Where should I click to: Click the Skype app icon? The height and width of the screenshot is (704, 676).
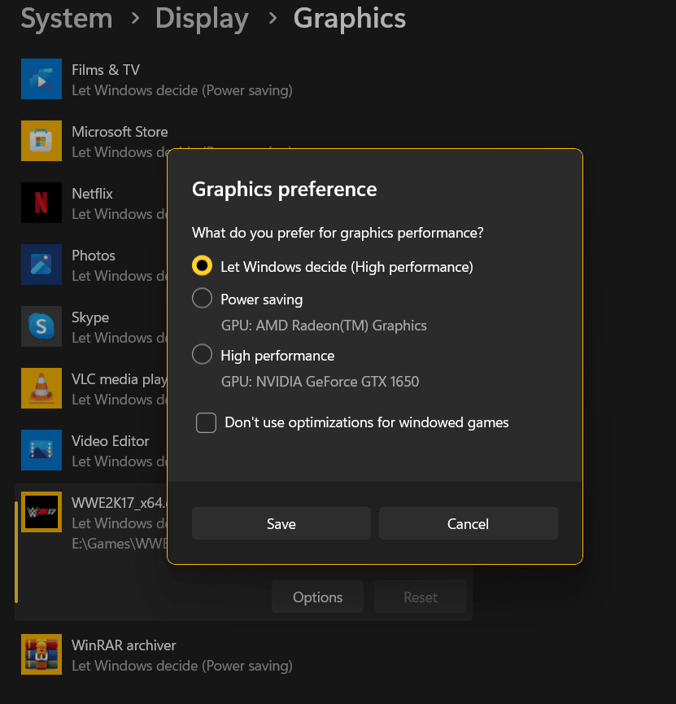click(41, 326)
